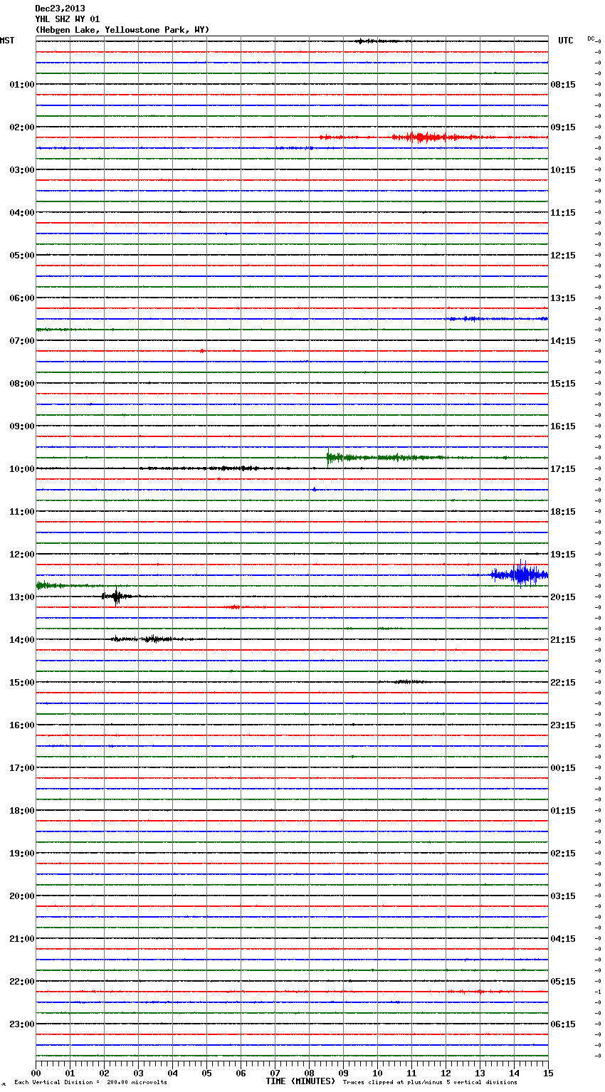Click minute tick label "08" on bottom axis
Screen dimensions: 605x1092
309,1073
